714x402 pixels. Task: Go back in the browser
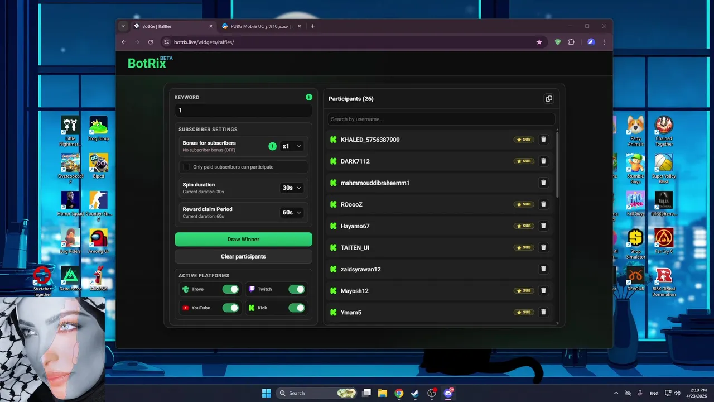tap(124, 42)
